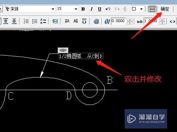The image size is (177, 132).
Task: Click the oblique angle 0/ icon
Action: pyautogui.click(x=107, y=21)
